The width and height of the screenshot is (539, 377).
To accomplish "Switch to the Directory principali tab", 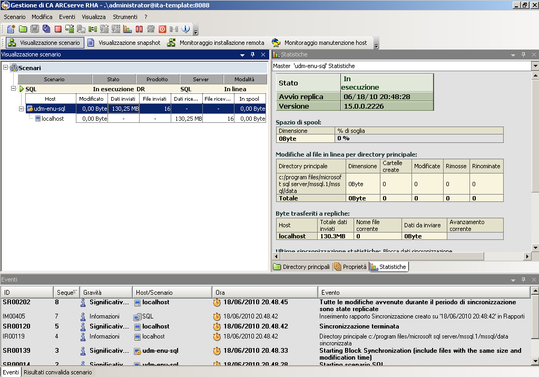I will point(301,267).
